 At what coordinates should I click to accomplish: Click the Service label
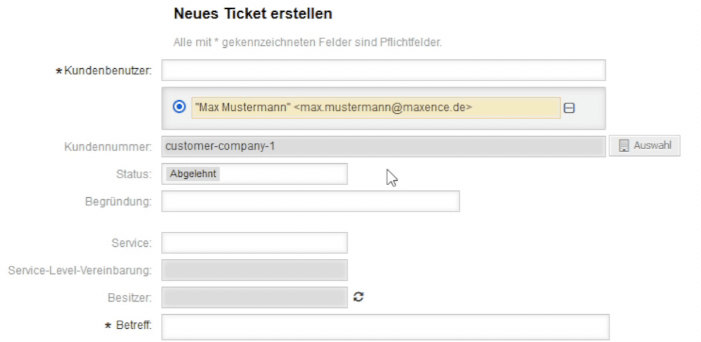[131, 242]
